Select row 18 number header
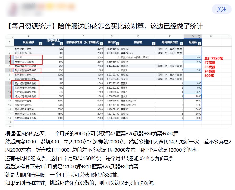This screenshot has height=190, width=235. [x=10, y=118]
